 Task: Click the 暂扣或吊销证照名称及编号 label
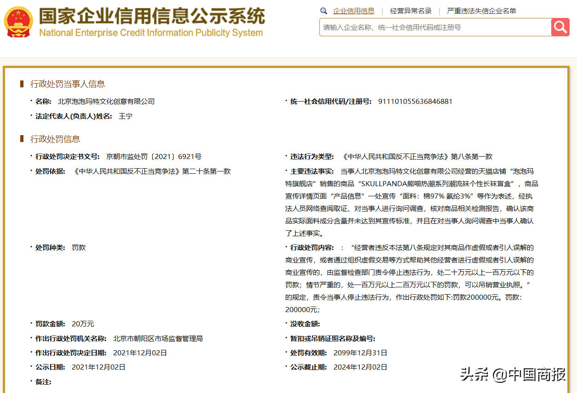(x=333, y=339)
